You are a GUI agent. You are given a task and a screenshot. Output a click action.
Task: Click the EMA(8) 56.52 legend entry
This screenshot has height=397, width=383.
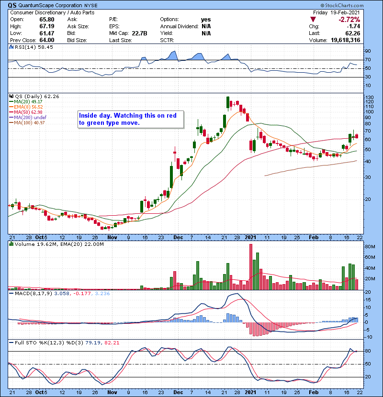click(x=26, y=107)
